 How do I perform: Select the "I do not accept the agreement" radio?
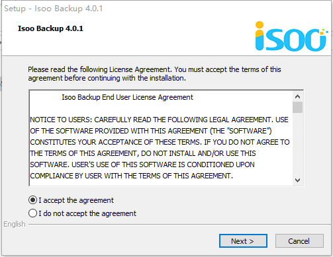32,213
